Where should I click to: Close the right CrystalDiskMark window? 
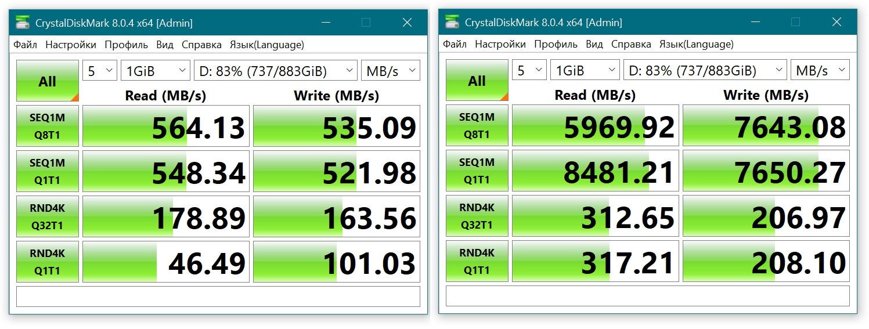pyautogui.click(x=836, y=23)
